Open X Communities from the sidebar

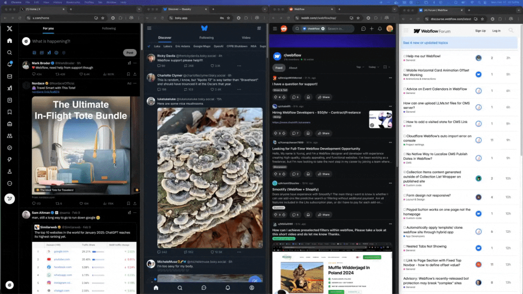(x=9, y=136)
